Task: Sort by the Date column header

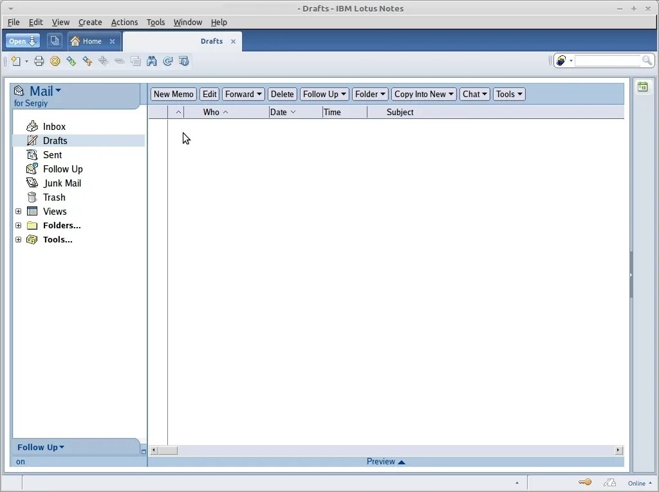Action: (296, 112)
